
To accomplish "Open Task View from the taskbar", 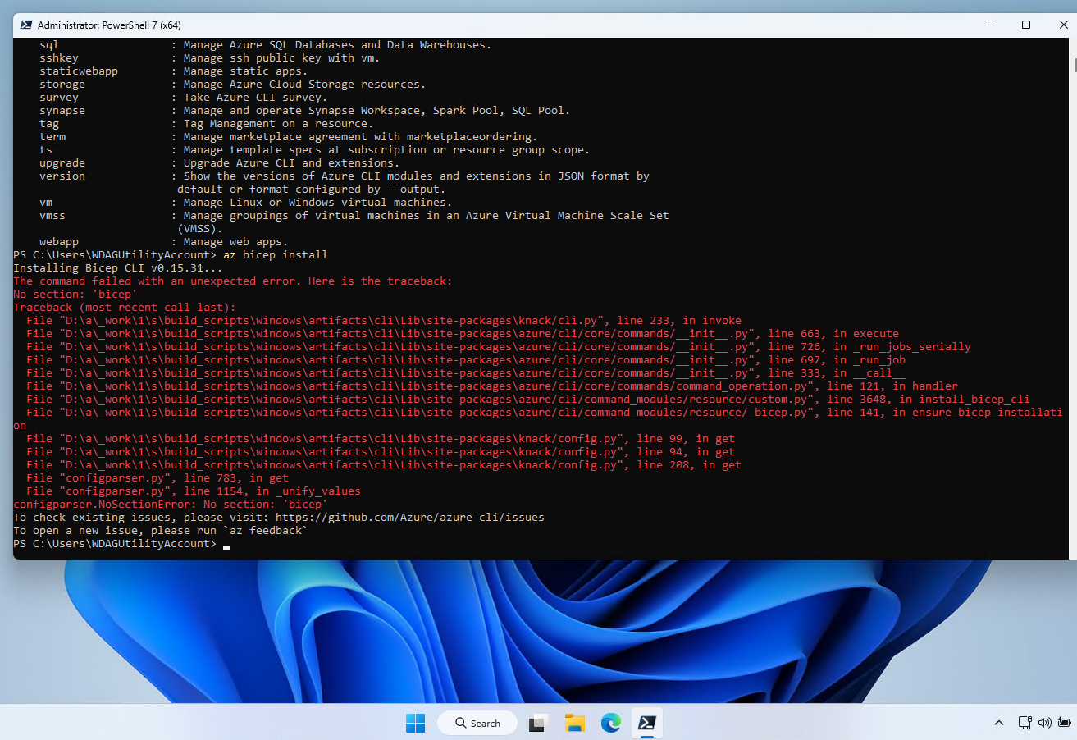I will pyautogui.click(x=537, y=723).
